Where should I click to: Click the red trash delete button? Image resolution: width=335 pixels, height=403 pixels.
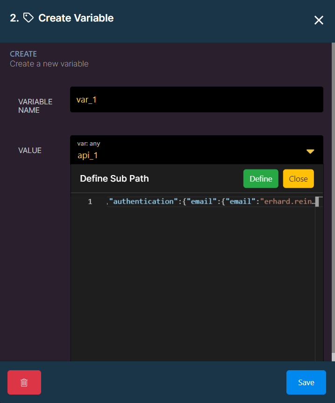point(24,382)
